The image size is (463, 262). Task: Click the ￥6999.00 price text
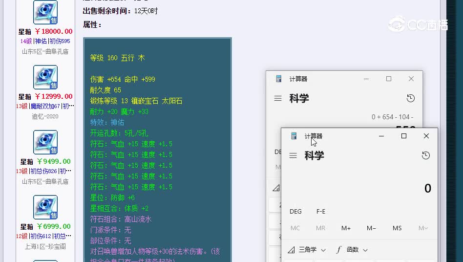click(53, 226)
